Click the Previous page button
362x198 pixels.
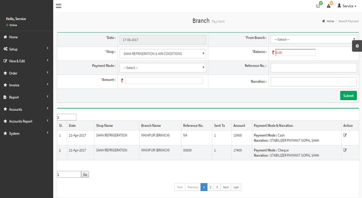[193, 187]
